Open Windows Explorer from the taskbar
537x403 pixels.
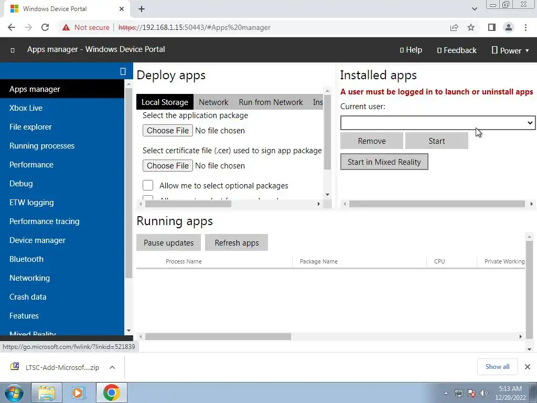(x=47, y=393)
